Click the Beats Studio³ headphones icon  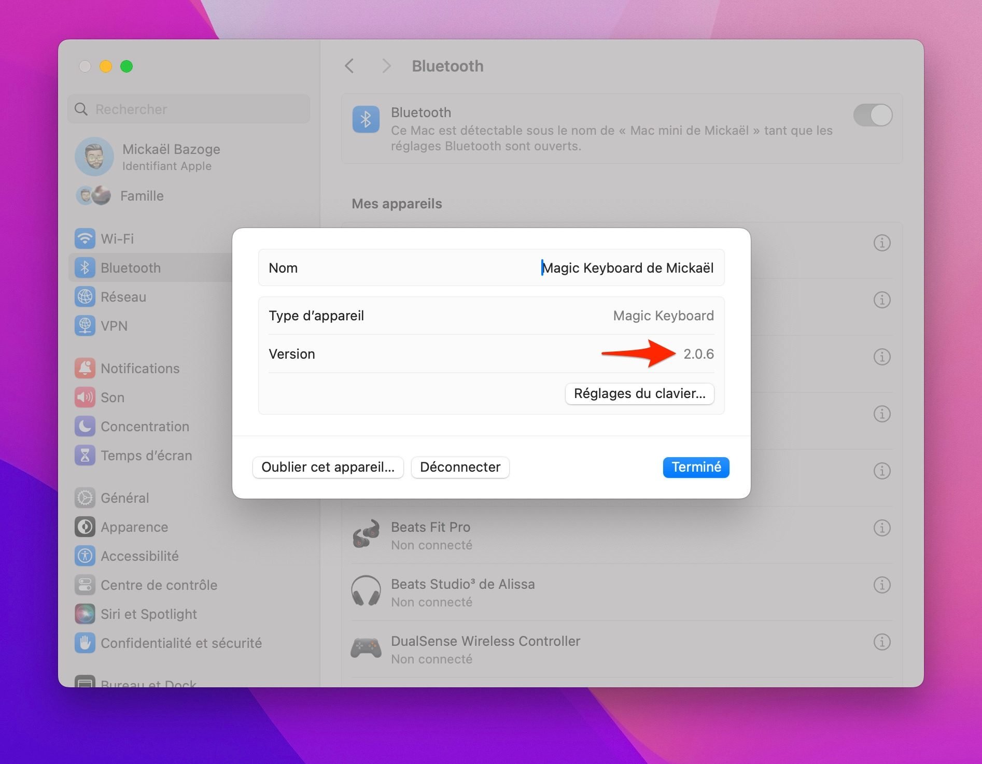[366, 590]
